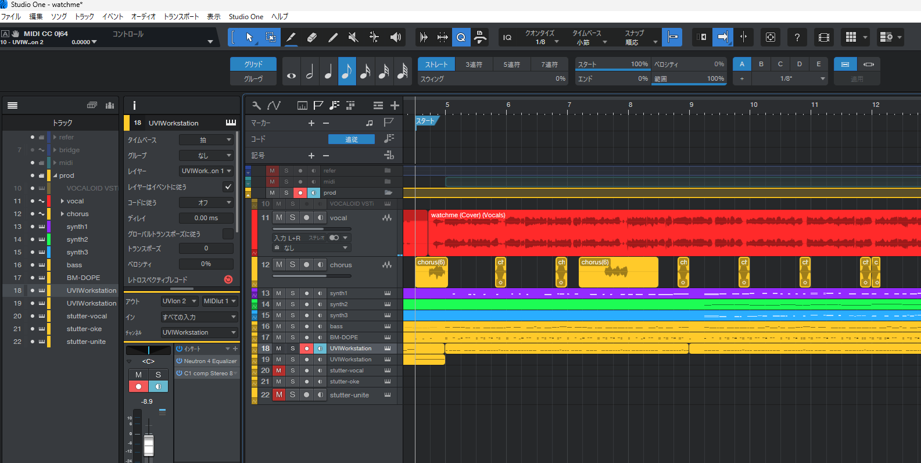The height and width of the screenshot is (463, 921).
Task: Open the タイムベース dropdown in inspector
Action: point(206,140)
